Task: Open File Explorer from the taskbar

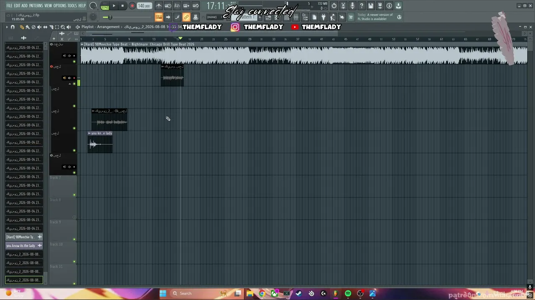Action: [x=250, y=293]
